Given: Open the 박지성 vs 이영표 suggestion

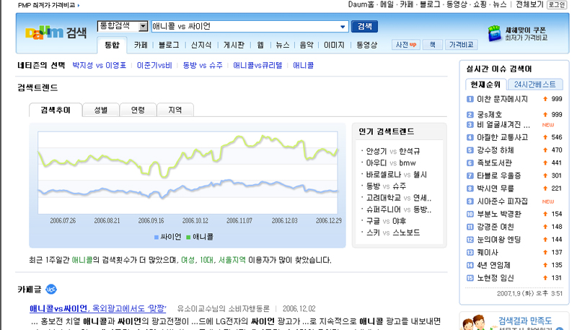Looking at the screenshot, I should tap(99, 65).
